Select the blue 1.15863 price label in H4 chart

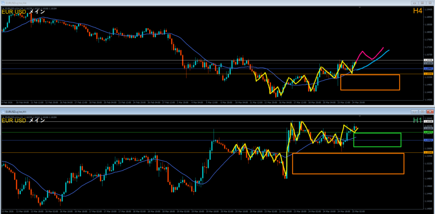pyautogui.click(x=429, y=68)
